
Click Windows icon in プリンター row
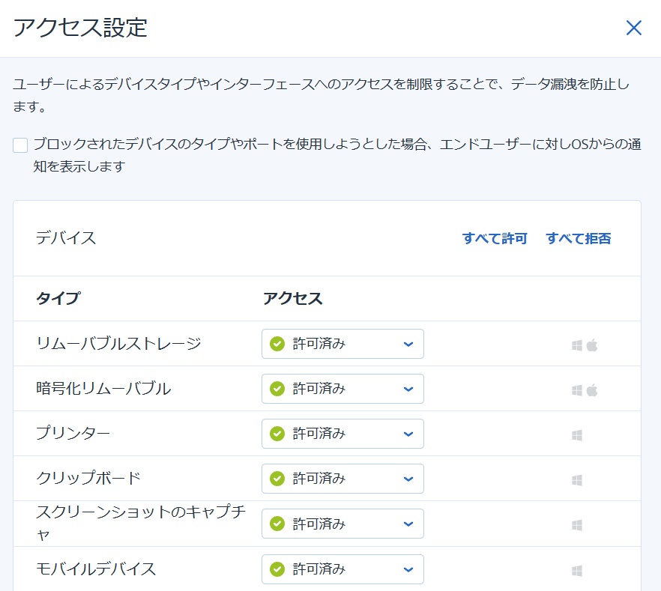[x=577, y=435]
